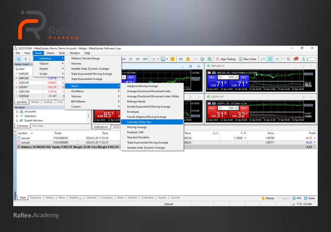Increase GBPUSD lot volume with up arrow

(237, 77)
